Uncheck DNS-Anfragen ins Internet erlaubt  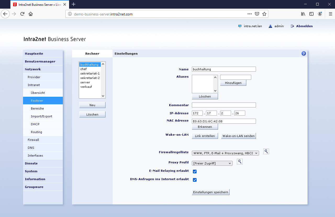[195, 180]
